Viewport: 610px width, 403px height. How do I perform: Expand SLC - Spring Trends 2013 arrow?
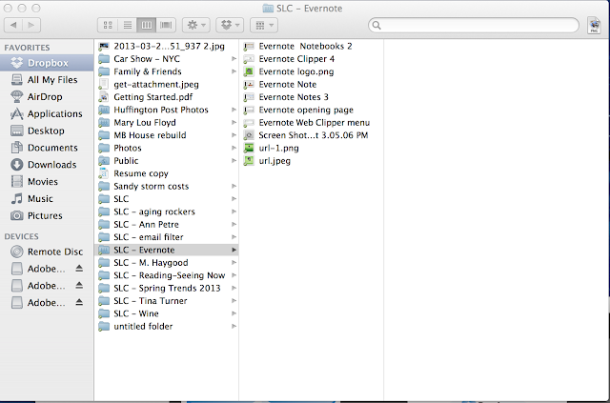[x=234, y=288]
